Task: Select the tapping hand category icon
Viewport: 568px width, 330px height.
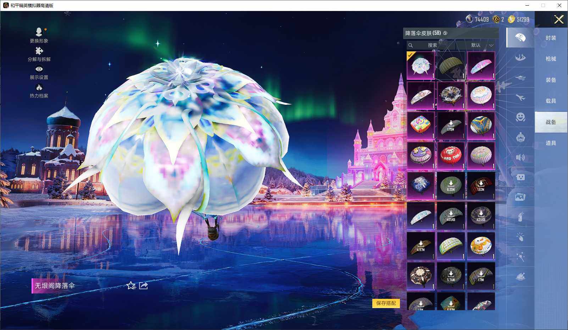Action: tap(520, 237)
